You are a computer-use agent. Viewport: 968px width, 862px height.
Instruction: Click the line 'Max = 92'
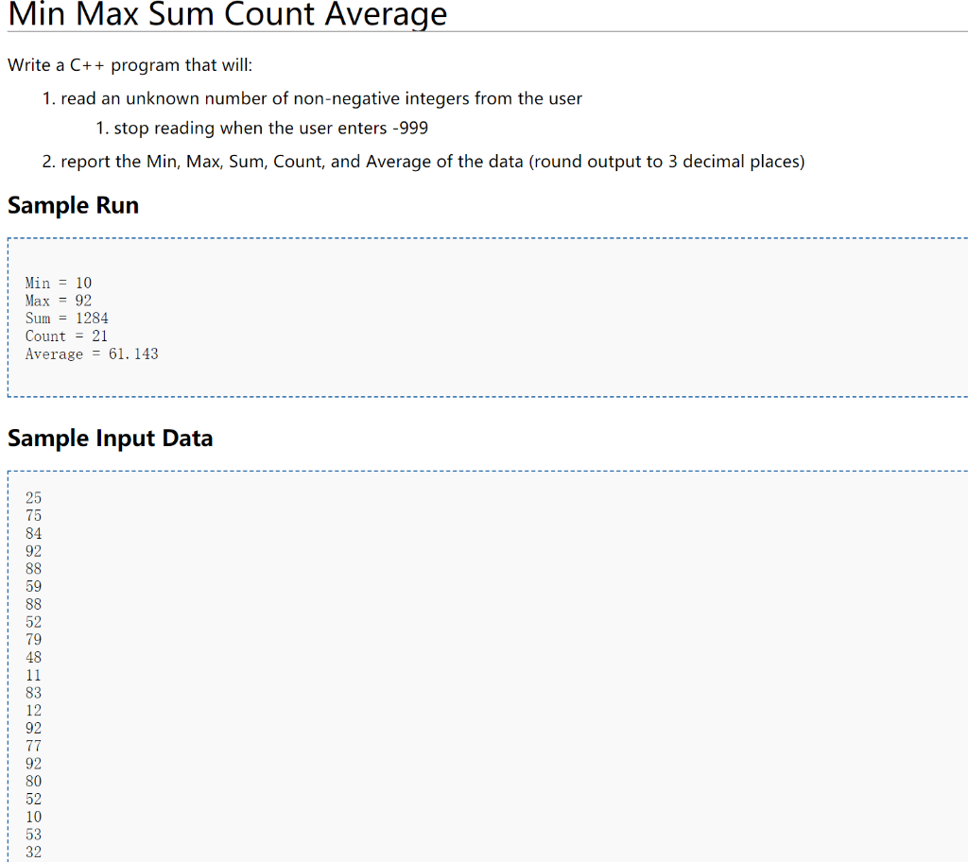pos(57,301)
